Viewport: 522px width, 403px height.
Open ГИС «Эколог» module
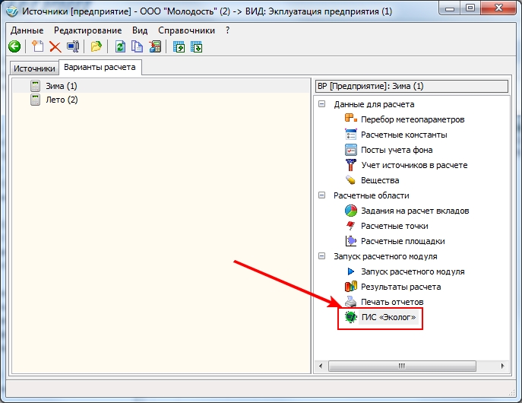pos(388,318)
